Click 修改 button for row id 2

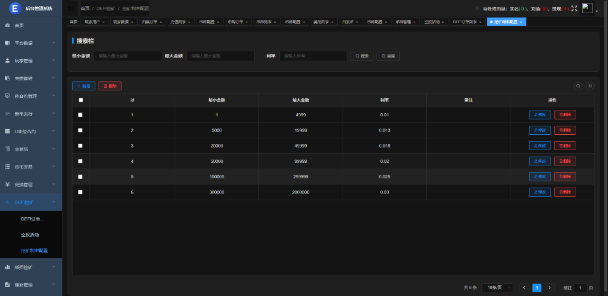tap(539, 131)
